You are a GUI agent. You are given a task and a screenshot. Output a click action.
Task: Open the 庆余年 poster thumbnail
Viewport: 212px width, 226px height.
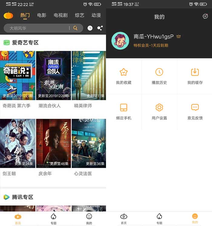pyautogui.click(x=53, y=143)
